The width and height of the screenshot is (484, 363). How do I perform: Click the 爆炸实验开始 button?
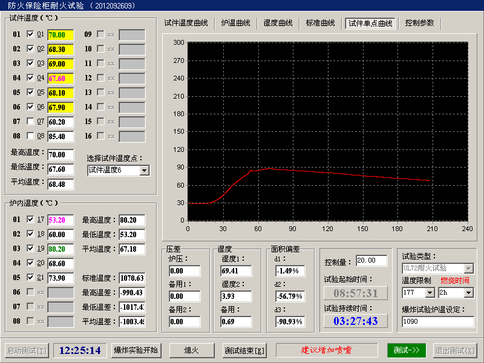click(x=136, y=350)
